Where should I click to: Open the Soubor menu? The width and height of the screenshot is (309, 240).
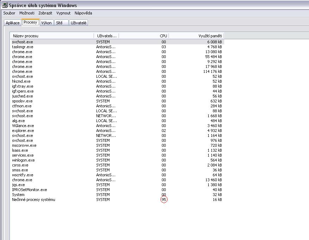(9, 13)
